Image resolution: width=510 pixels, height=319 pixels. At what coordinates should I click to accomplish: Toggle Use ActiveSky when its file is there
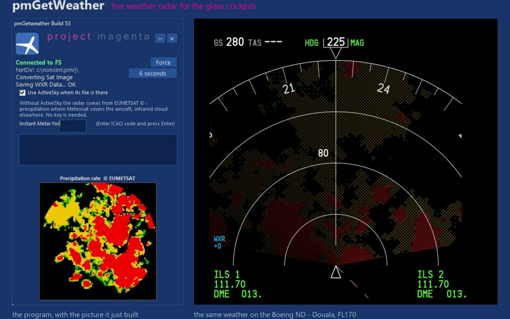23,93
